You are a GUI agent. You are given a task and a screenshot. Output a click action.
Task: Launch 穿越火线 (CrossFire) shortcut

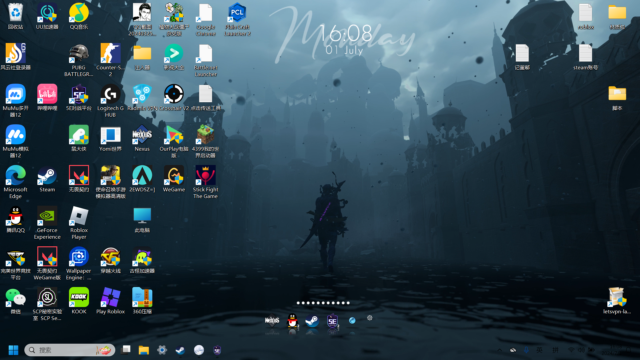[x=111, y=260]
